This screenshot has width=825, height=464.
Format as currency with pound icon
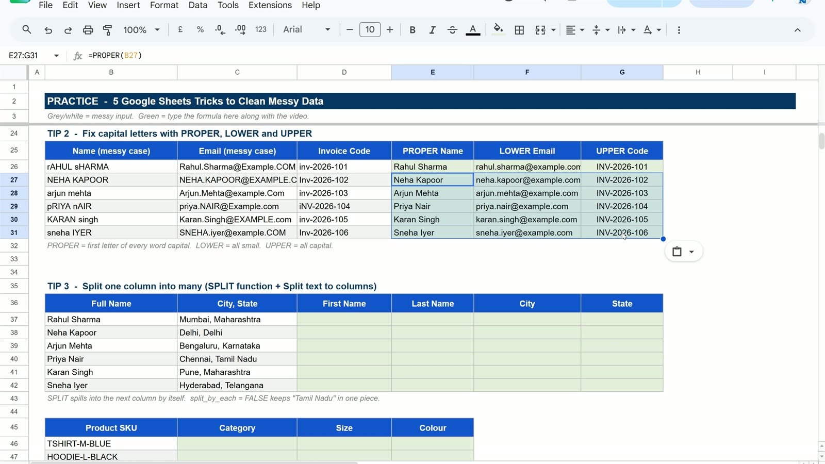pyautogui.click(x=180, y=29)
